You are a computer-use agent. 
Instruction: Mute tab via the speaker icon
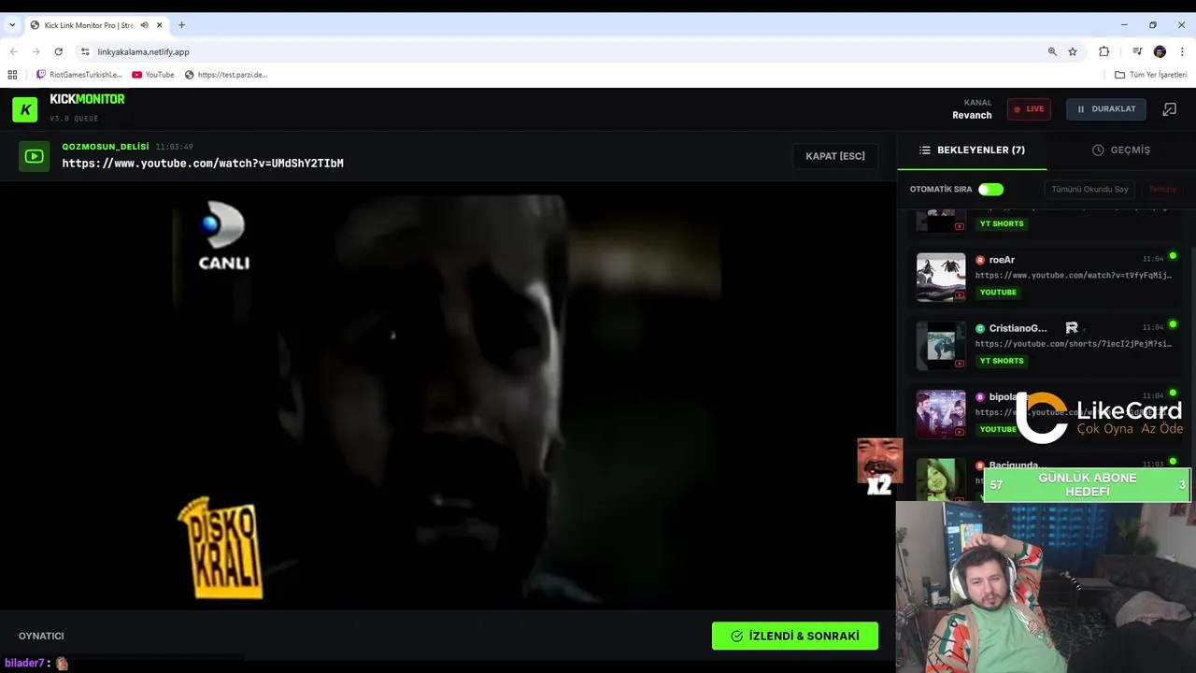pyautogui.click(x=144, y=25)
